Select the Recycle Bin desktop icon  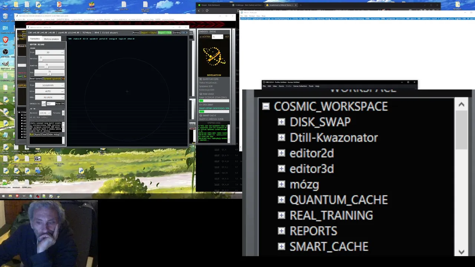5,17
